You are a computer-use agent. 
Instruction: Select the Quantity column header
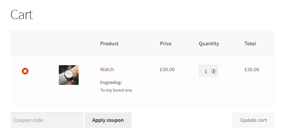pyautogui.click(x=209, y=44)
